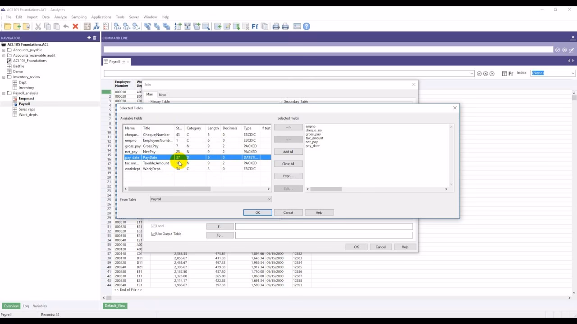Run the command with the green check icon
The width and height of the screenshot is (577, 324).
(558, 49)
